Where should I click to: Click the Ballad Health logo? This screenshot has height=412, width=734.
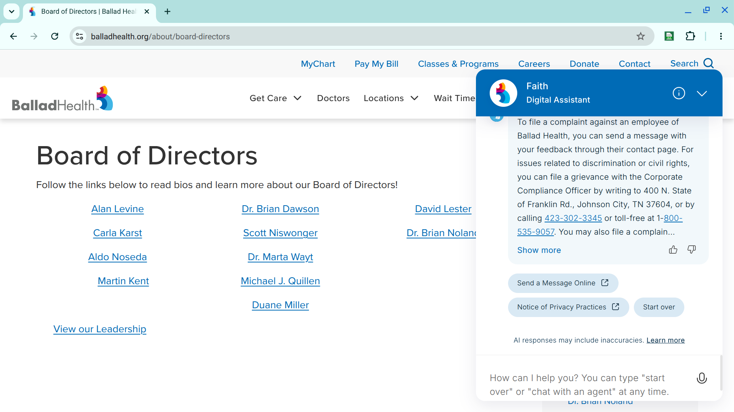click(x=62, y=98)
